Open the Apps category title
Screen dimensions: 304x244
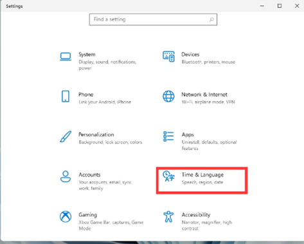(188, 135)
